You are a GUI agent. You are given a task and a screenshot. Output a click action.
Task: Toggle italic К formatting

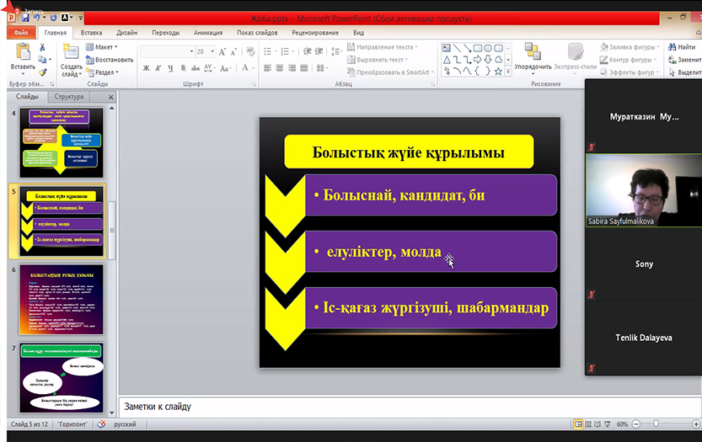[159, 67]
